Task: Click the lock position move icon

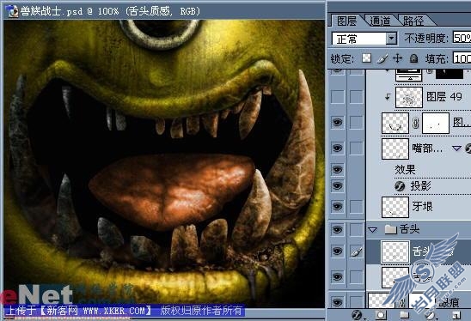Action: click(x=397, y=58)
